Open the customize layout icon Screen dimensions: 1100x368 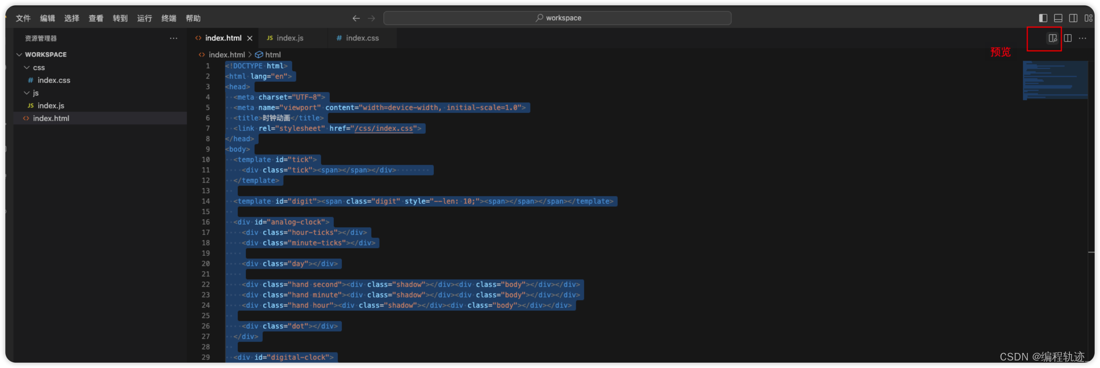(1088, 18)
